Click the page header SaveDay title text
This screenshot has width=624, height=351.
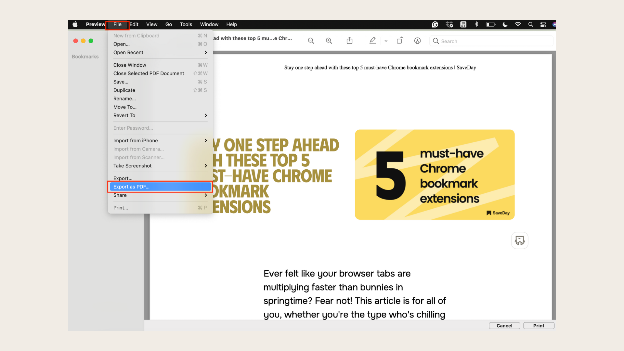(380, 68)
